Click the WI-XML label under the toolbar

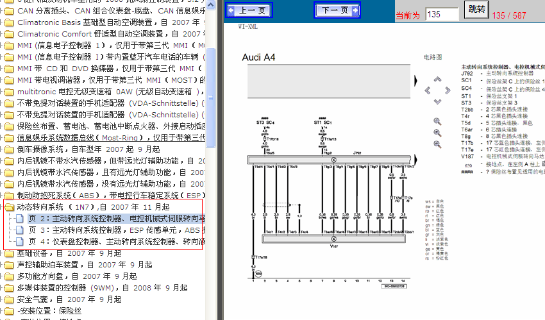point(248,27)
